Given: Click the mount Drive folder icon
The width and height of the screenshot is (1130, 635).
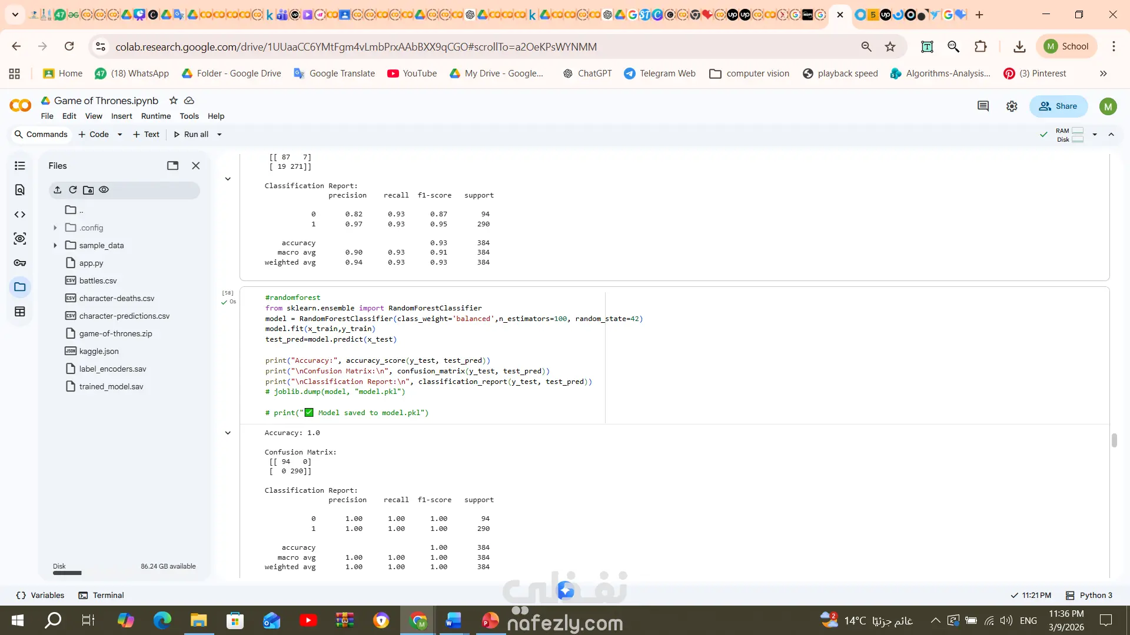Looking at the screenshot, I should tap(88, 190).
